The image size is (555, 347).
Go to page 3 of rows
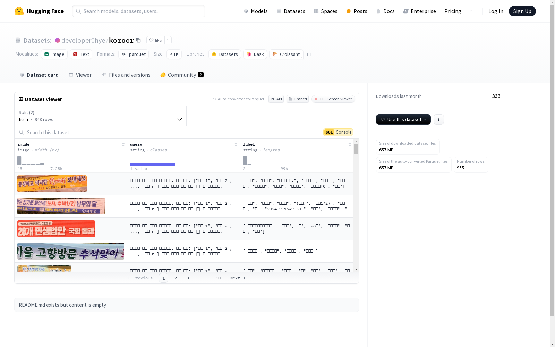tap(188, 278)
